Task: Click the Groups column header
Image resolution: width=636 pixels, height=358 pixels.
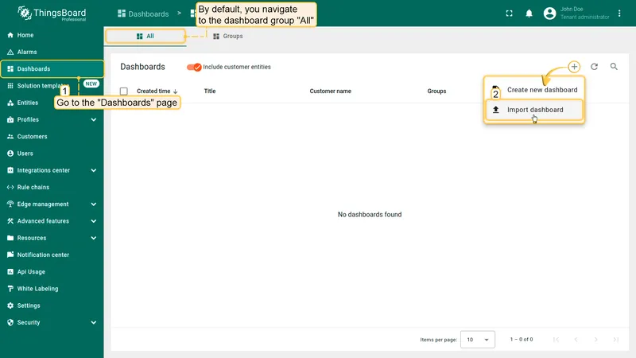Action: 436,91
